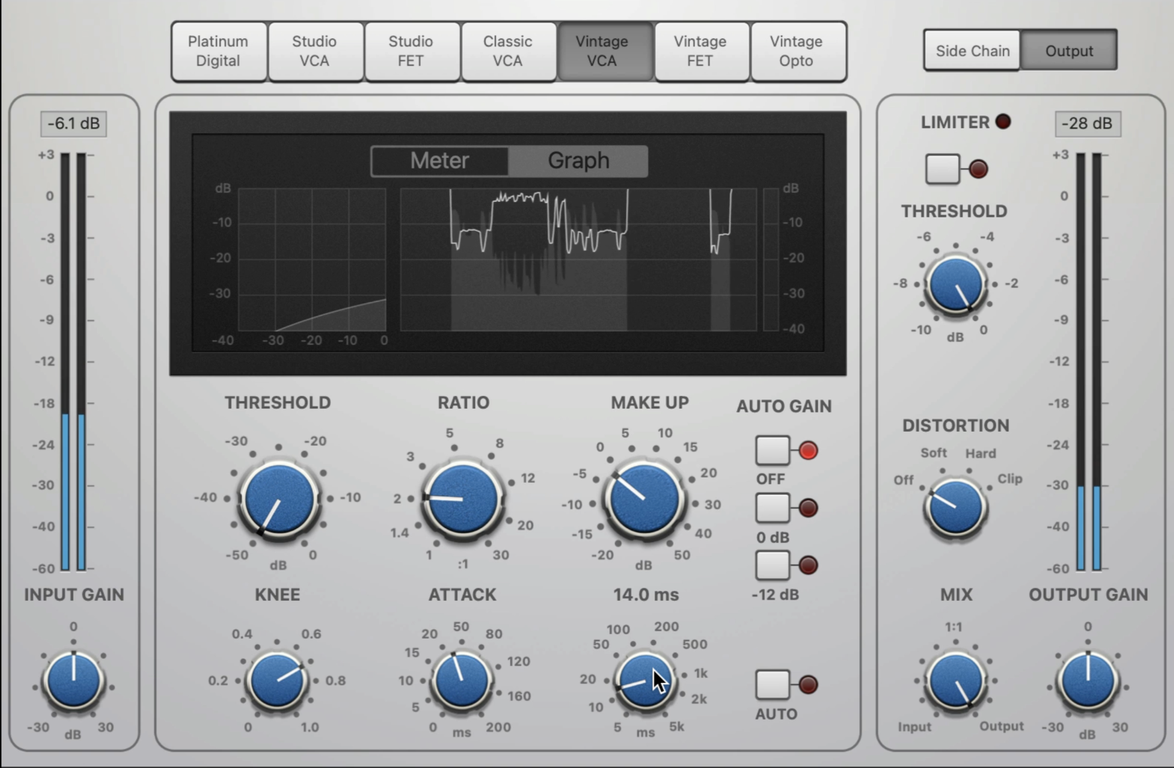The width and height of the screenshot is (1174, 768).
Task: Switch to Vintage FET compressor
Action: [701, 51]
